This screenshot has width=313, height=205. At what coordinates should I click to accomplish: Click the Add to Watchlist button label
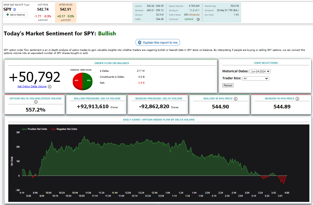[17, 15]
